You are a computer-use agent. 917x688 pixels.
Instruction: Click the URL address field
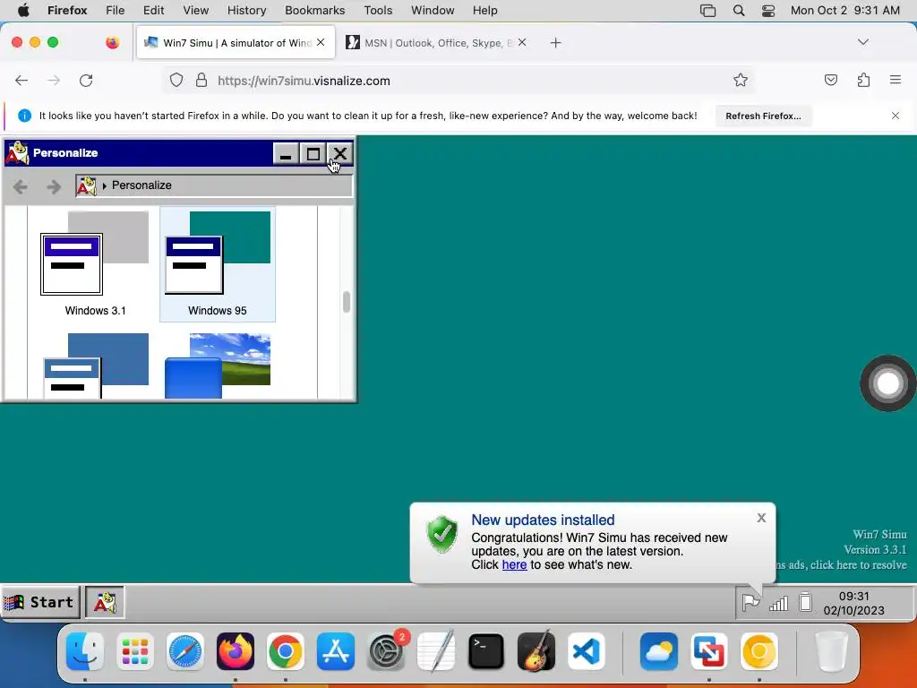point(459,81)
